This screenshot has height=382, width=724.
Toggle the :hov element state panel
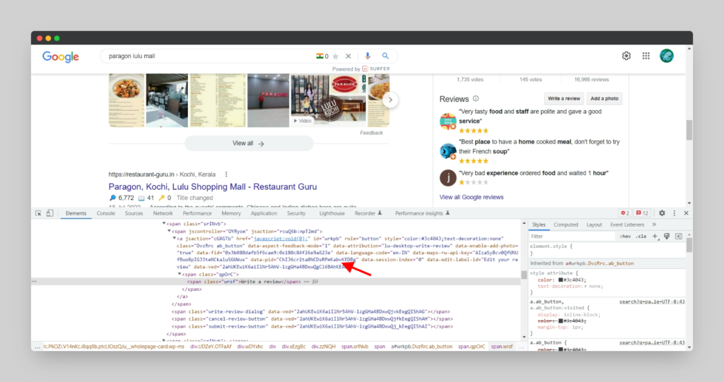click(x=625, y=237)
